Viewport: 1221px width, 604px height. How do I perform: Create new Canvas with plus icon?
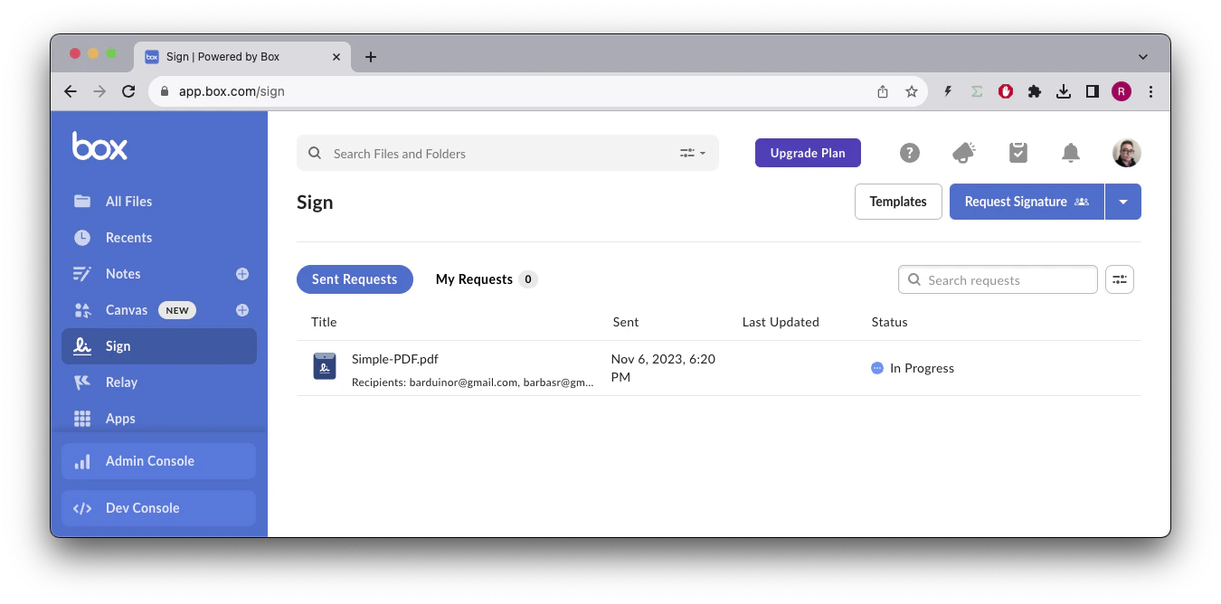click(242, 310)
